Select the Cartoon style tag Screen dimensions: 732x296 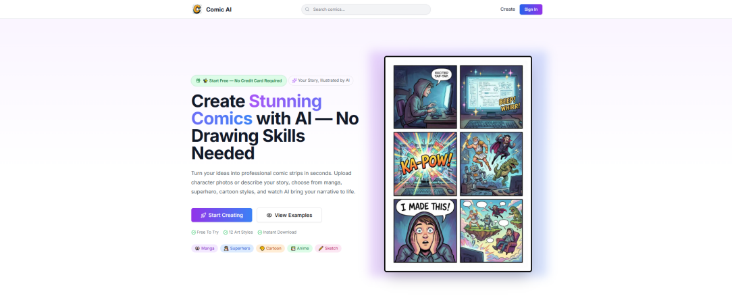tap(270, 249)
